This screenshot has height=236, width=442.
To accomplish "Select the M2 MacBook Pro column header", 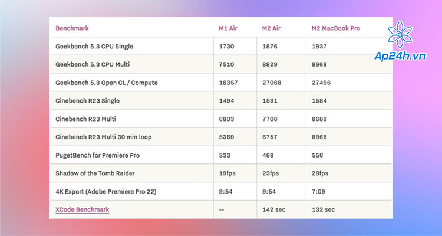I will [x=336, y=28].
